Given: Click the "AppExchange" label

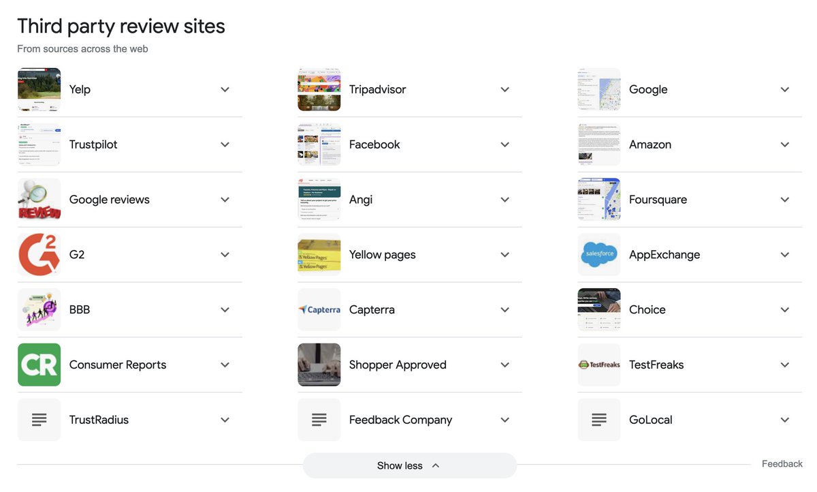Looking at the screenshot, I should [664, 256].
